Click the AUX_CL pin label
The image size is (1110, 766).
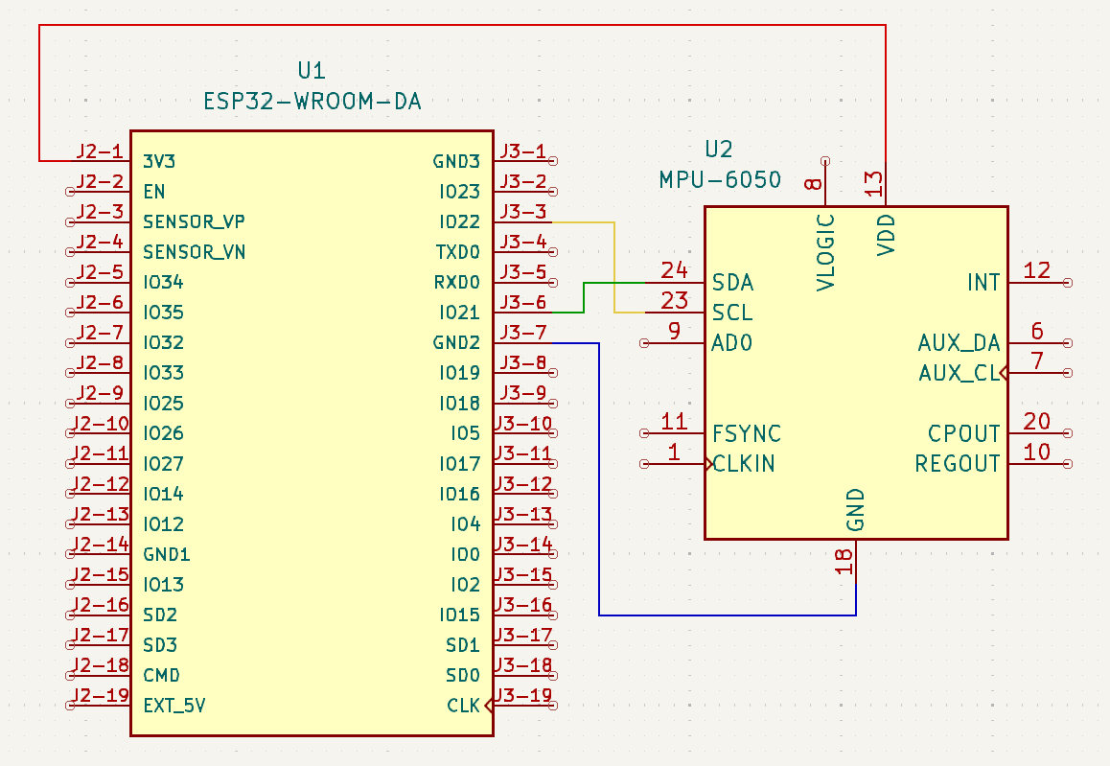960,373
